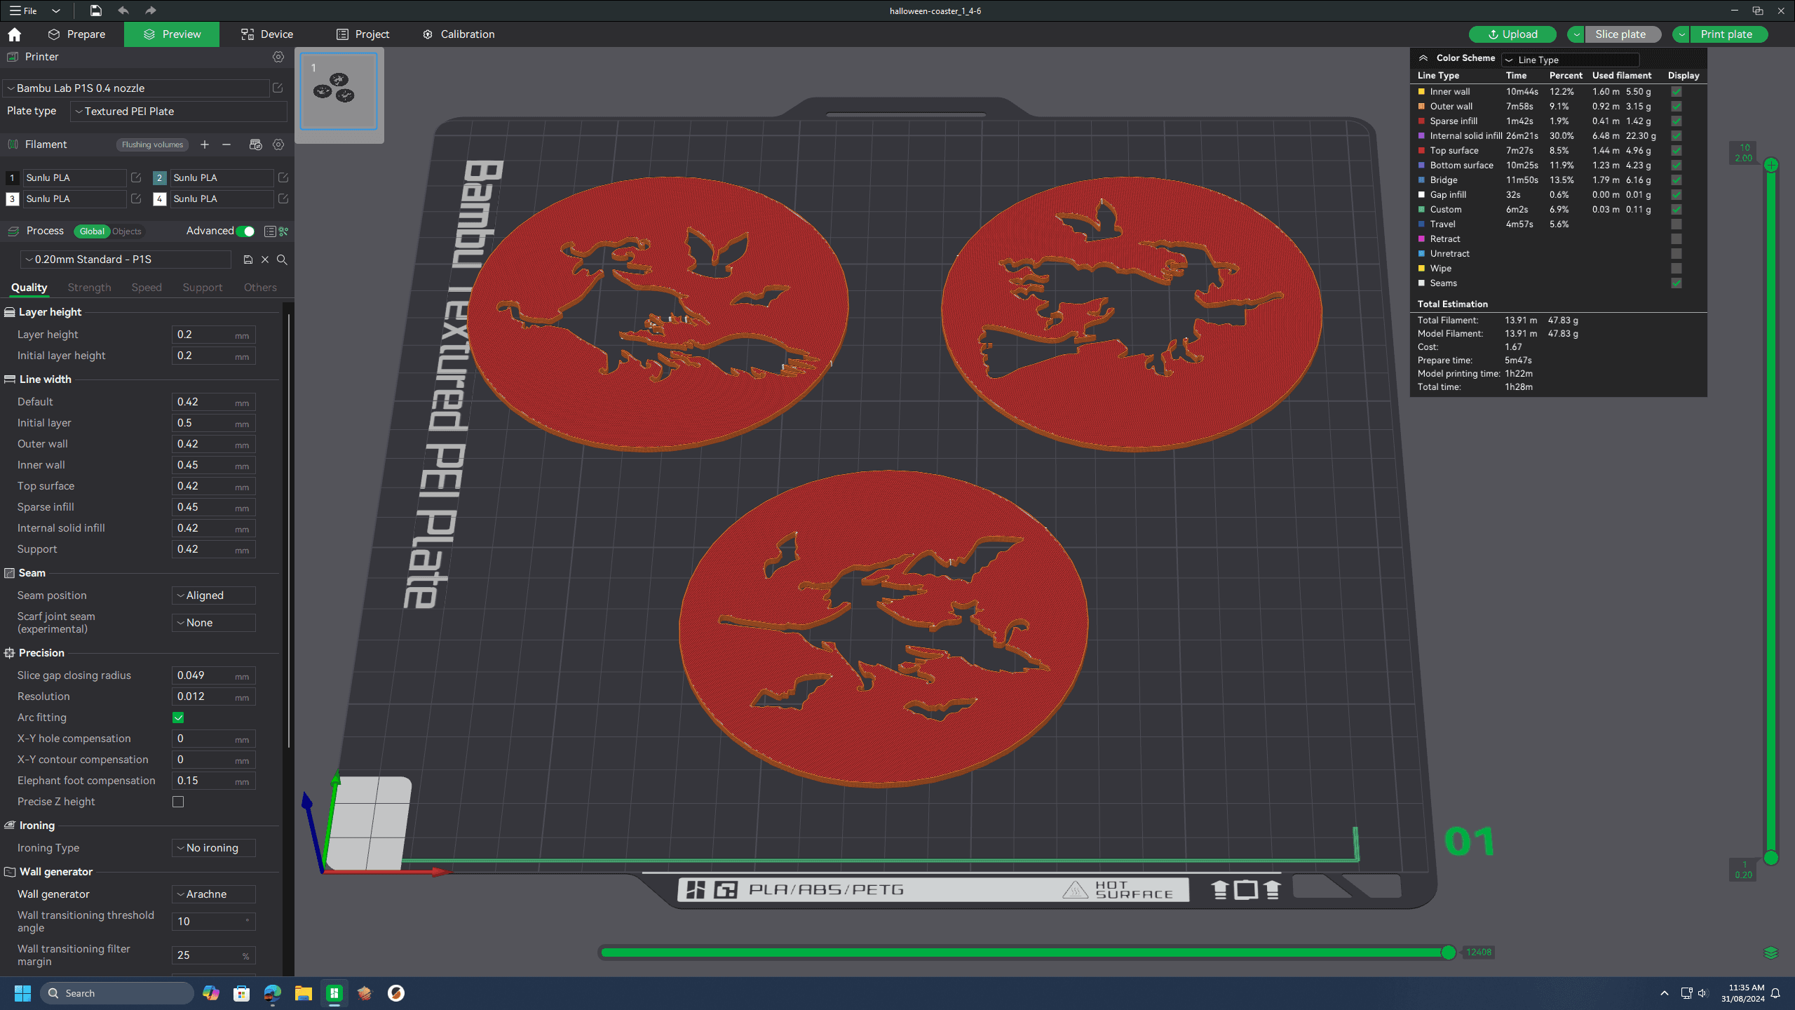Remove a filament with the minus icon
Screen dimensions: 1795x1010
tap(226, 144)
